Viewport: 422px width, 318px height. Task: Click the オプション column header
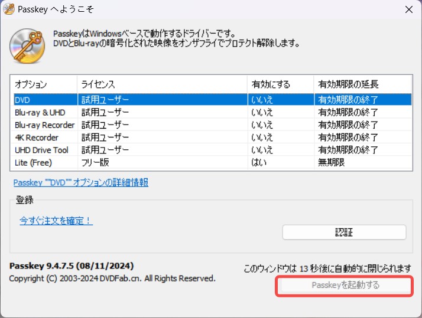(x=44, y=84)
